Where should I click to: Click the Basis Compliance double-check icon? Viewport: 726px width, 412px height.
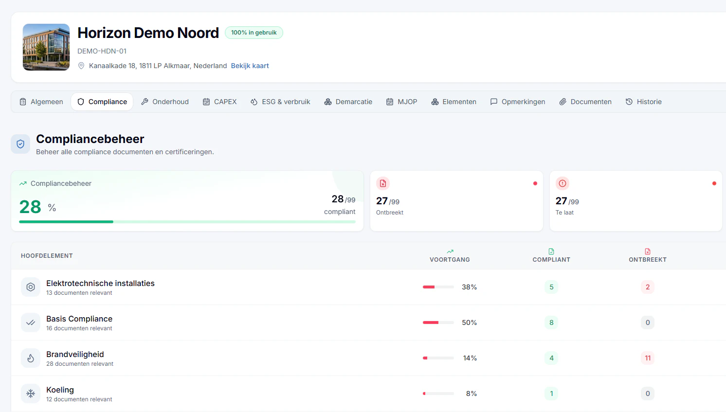(x=31, y=322)
